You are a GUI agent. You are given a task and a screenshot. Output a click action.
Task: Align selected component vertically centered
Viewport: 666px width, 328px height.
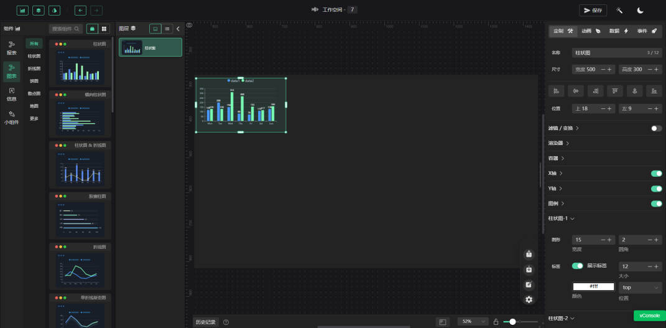click(x=634, y=90)
